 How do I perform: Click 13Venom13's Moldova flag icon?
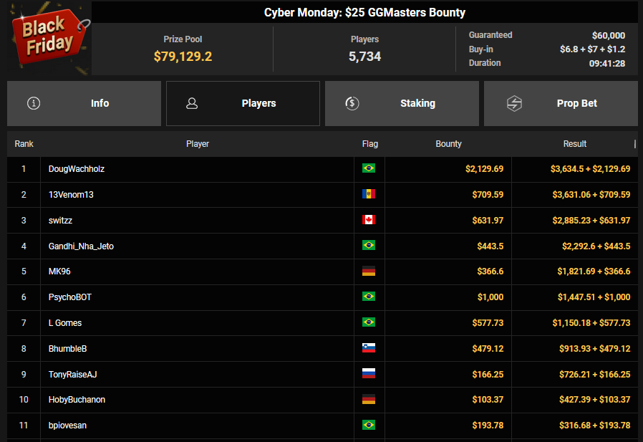(x=369, y=195)
